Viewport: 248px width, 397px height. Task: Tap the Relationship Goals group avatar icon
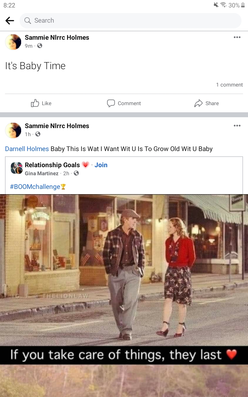pyautogui.click(x=17, y=168)
